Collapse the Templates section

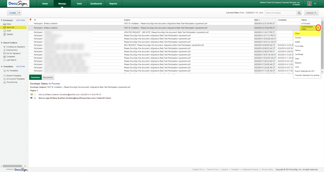[x=2, y=67]
